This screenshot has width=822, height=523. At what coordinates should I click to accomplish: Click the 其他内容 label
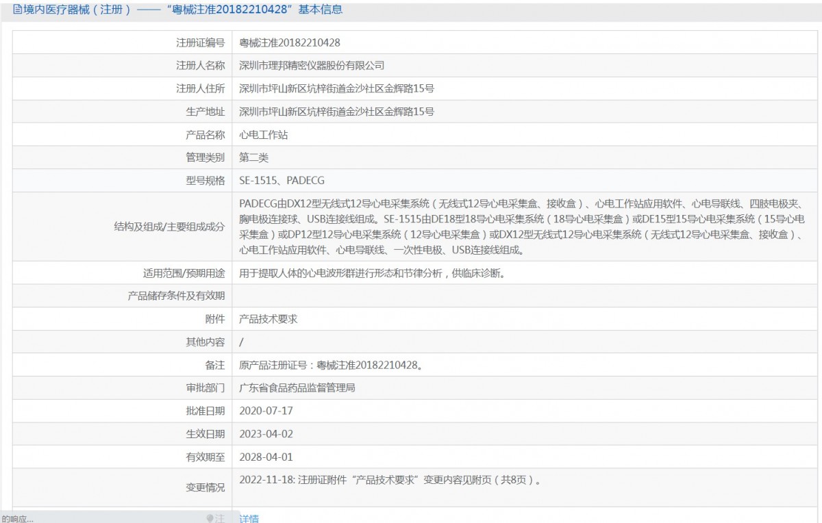[205, 342]
